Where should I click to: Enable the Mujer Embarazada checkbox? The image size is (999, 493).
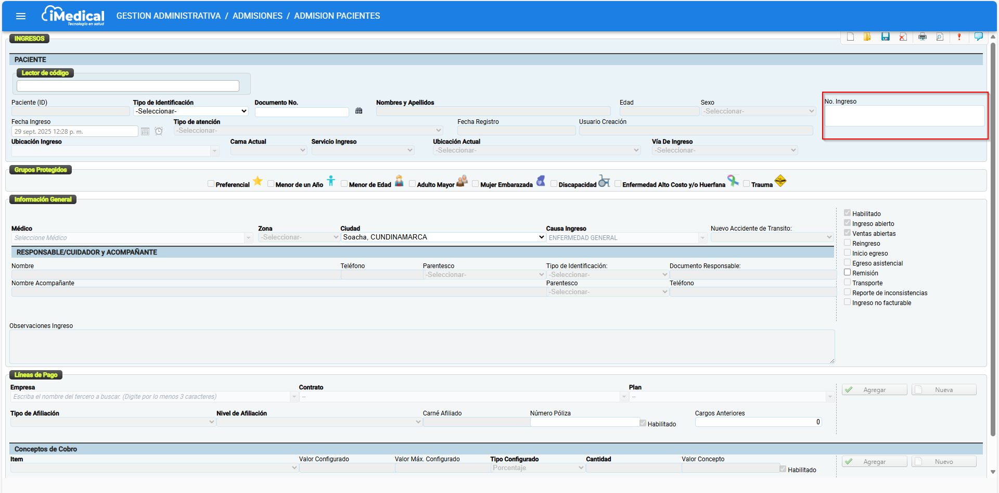(x=475, y=184)
